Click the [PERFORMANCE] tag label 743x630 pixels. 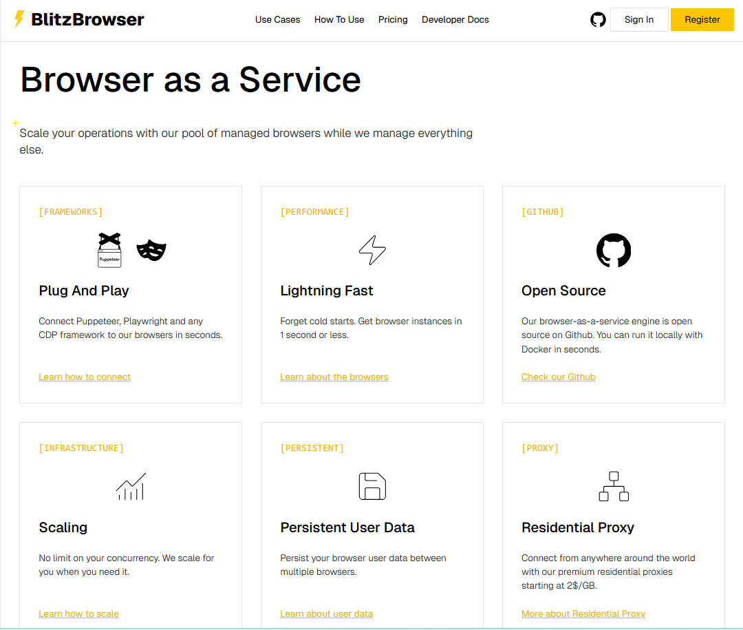(314, 211)
